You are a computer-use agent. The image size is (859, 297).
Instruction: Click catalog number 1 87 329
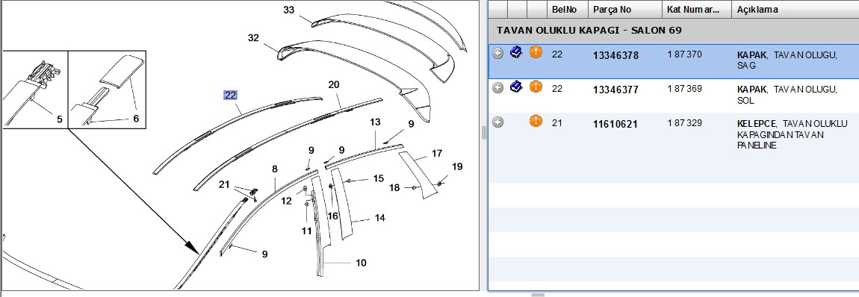pyautogui.click(x=684, y=123)
